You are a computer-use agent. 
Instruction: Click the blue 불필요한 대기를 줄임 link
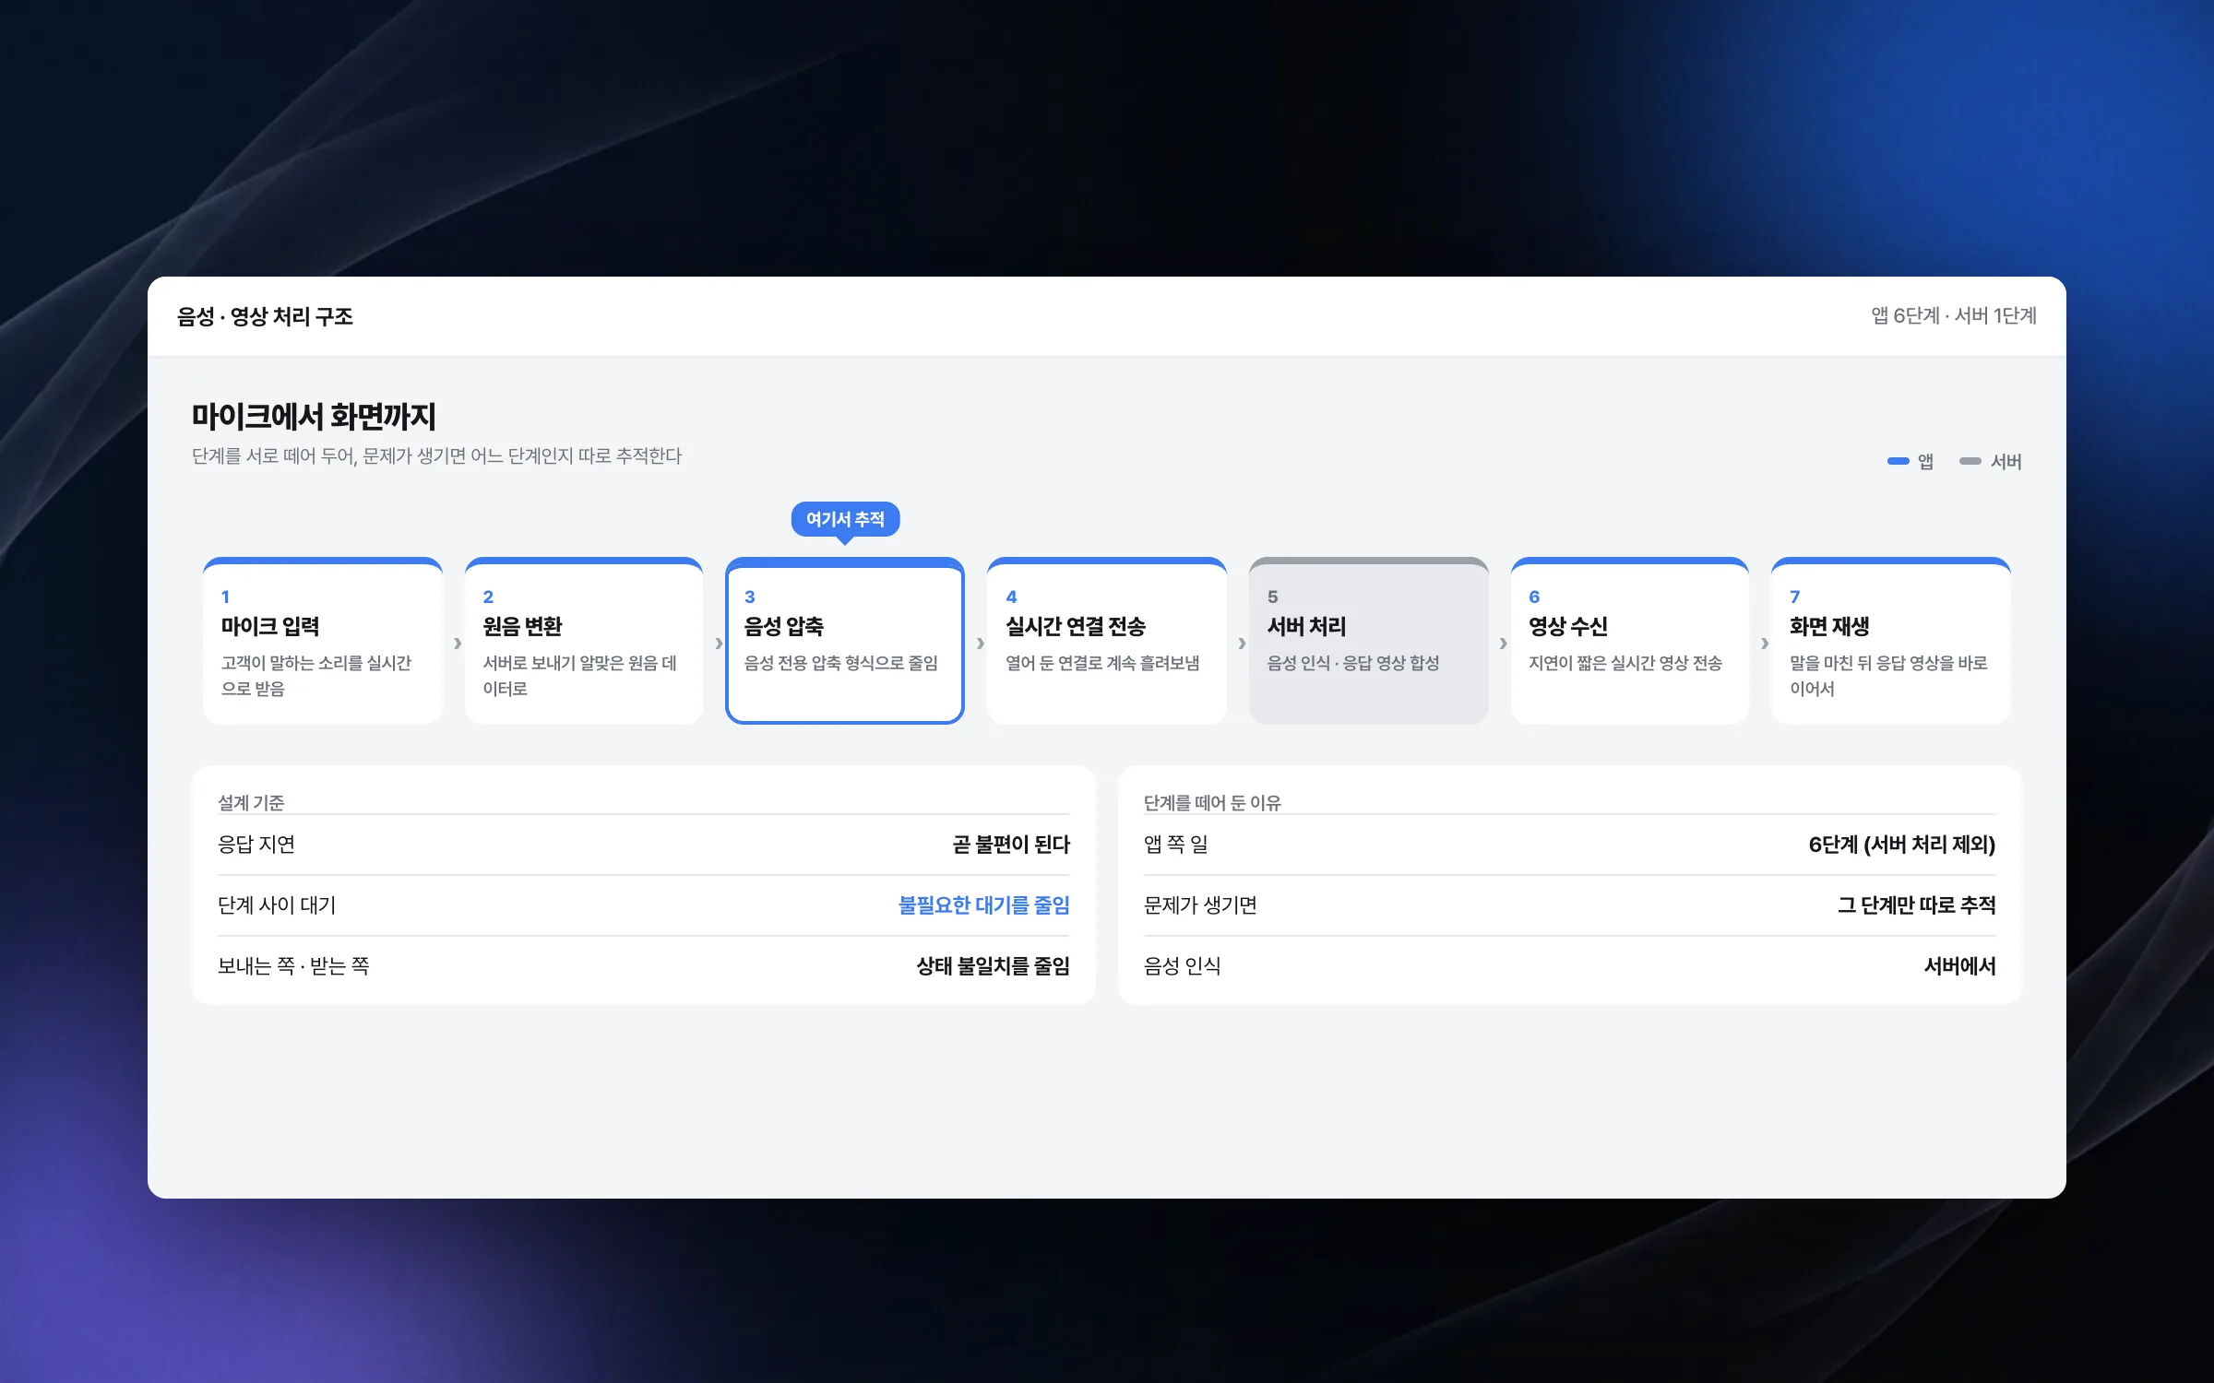[984, 905]
